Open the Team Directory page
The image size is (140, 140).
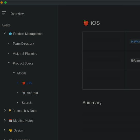pyautogui.click(x=23, y=44)
